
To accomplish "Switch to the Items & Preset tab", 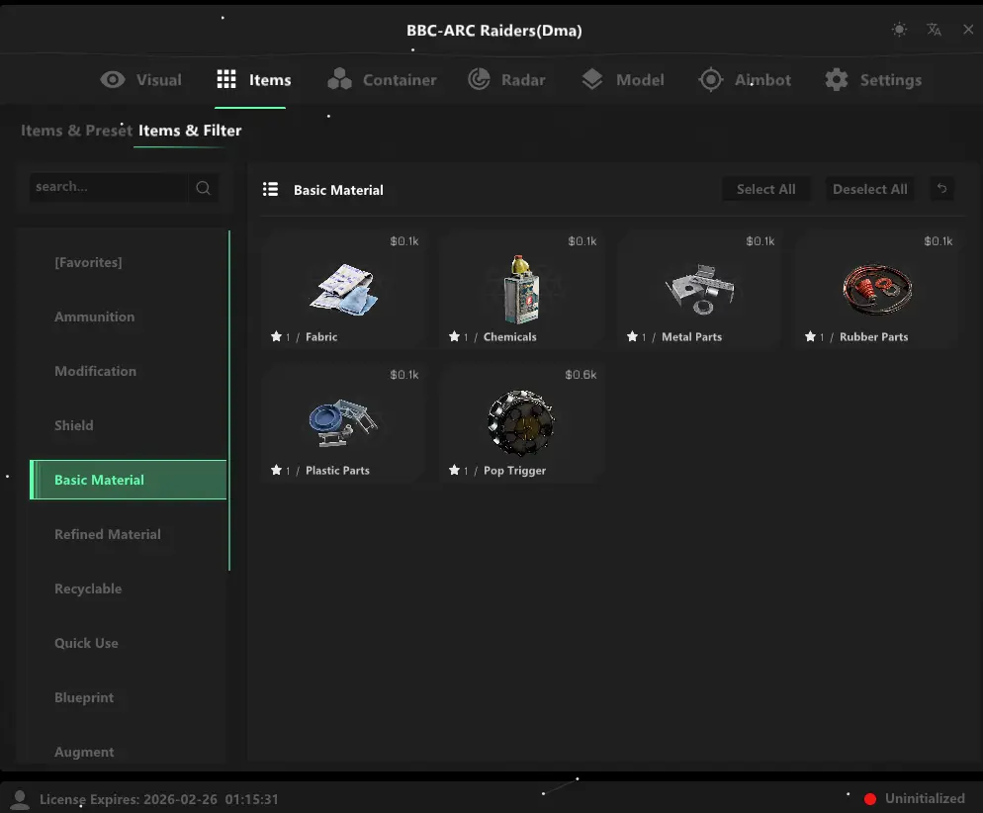I will [x=76, y=130].
